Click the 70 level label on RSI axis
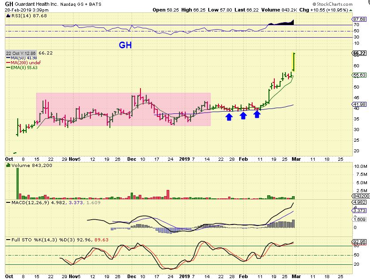The height and width of the screenshot is (279, 370). click(356, 25)
